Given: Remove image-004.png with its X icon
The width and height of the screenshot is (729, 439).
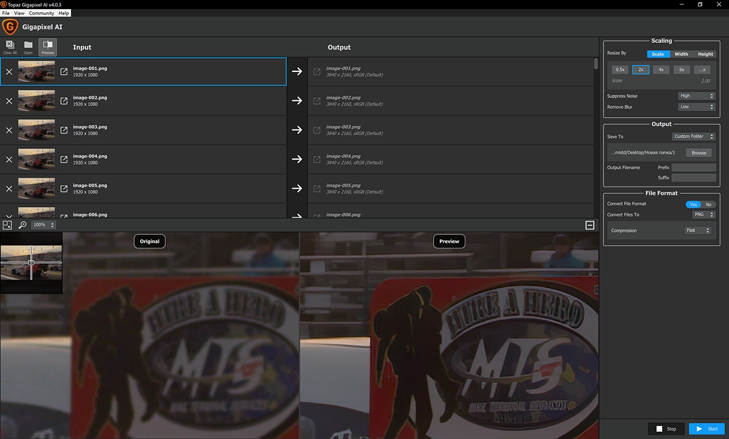Looking at the screenshot, I should tap(9, 160).
